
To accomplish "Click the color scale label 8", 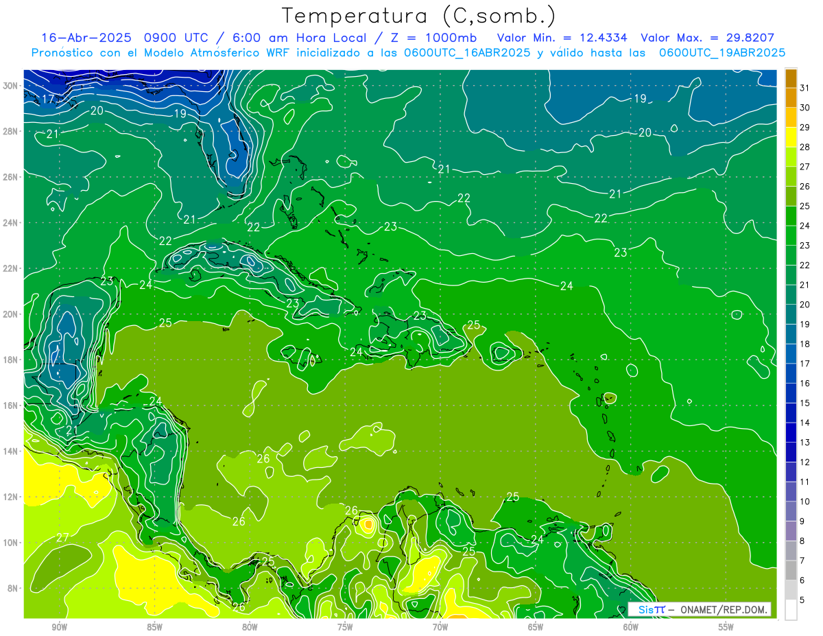I will (x=802, y=541).
